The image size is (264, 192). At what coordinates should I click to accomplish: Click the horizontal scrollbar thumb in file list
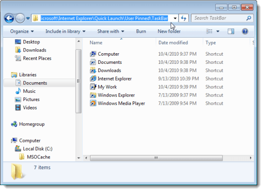pos(156,158)
